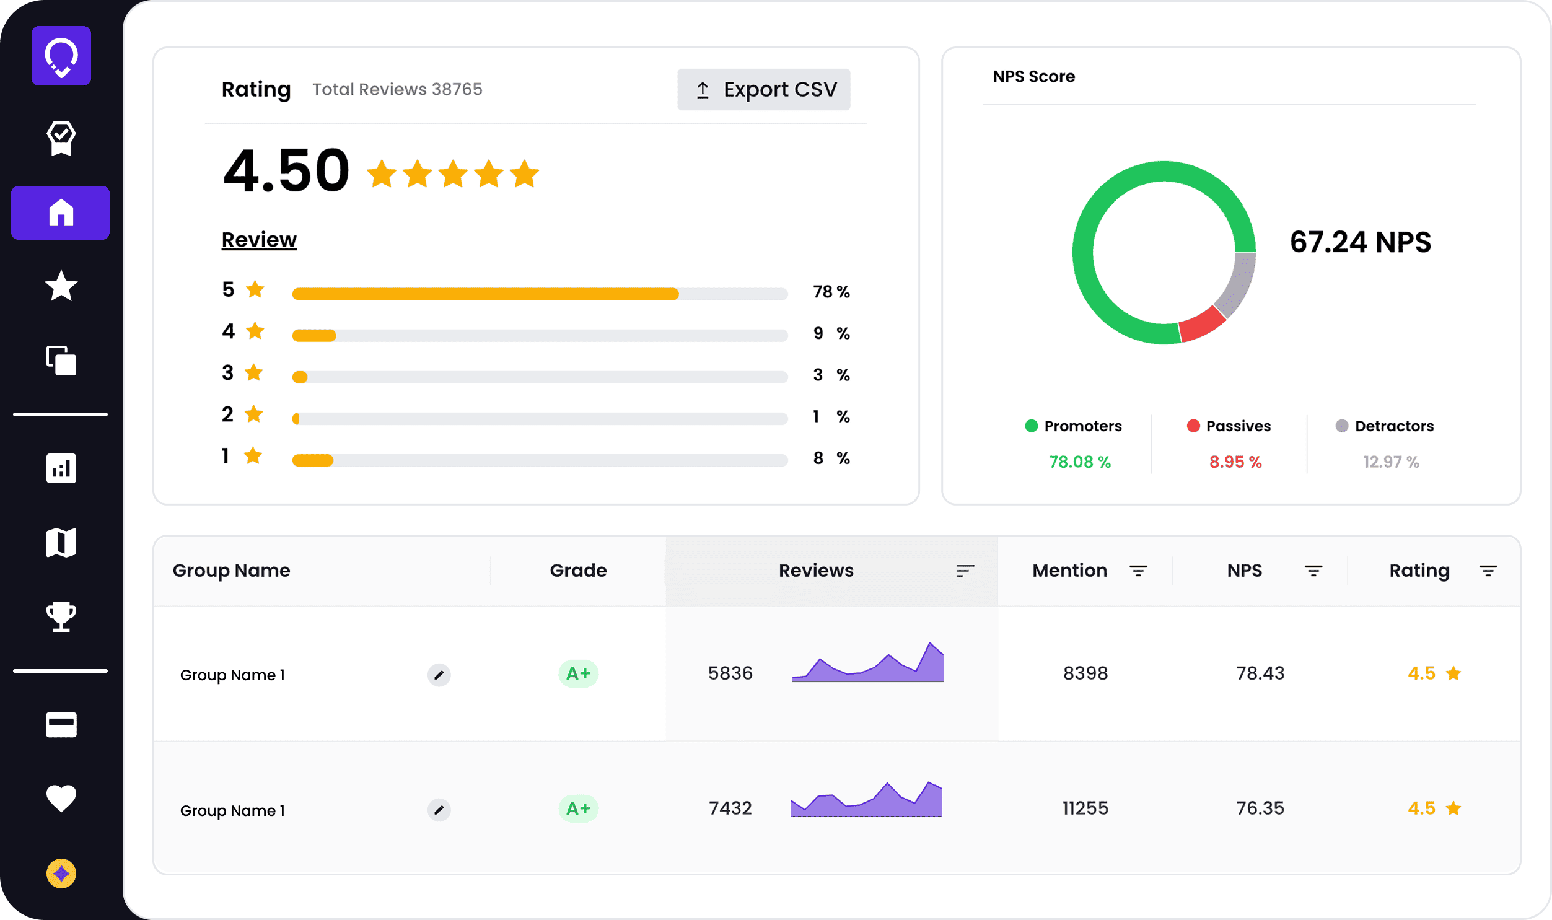Edit second group row pencil icon

point(439,810)
